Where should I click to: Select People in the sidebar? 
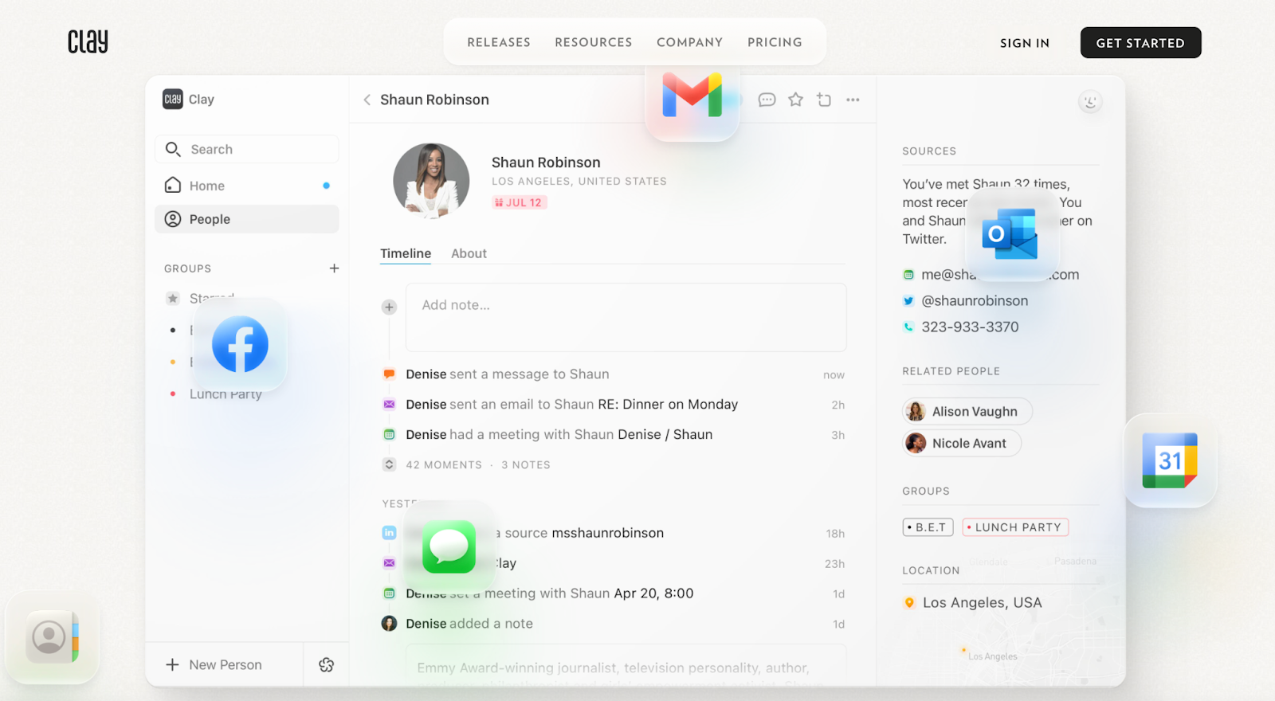[247, 219]
